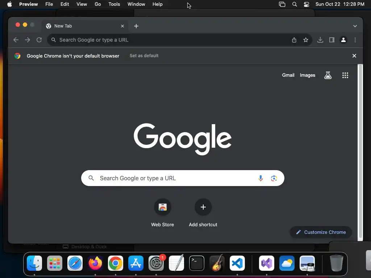The image size is (371, 278).
Task: Open a new tab with the plus button
Action: [x=136, y=26]
